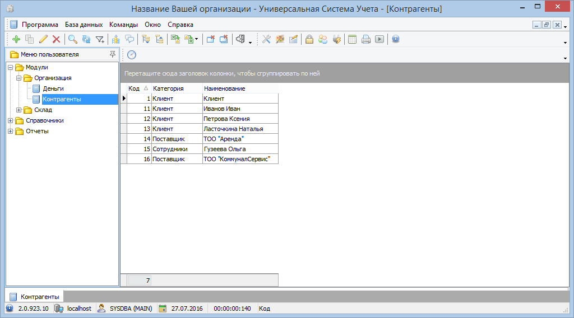Expand the Склад folder node

pyautogui.click(x=19, y=110)
